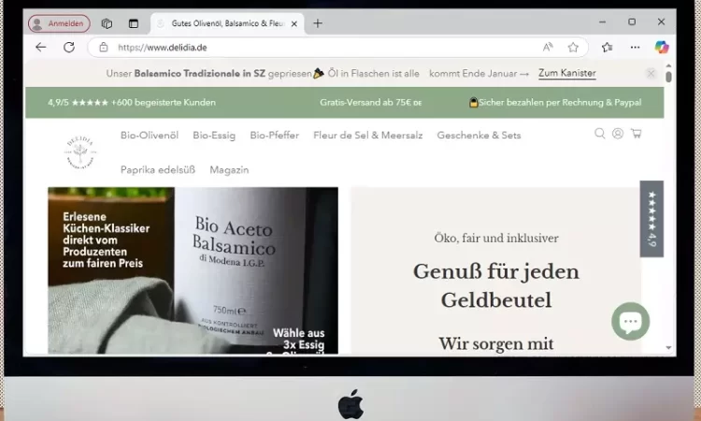The width and height of the screenshot is (701, 421).
Task: Open the Paprika edelsüß menu
Action: coord(158,170)
